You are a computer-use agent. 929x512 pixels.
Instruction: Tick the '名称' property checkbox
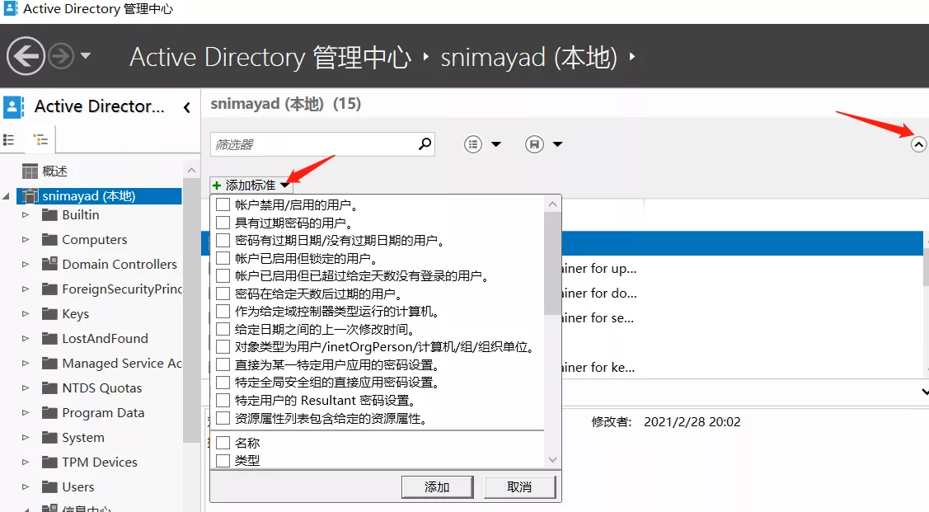point(223,443)
